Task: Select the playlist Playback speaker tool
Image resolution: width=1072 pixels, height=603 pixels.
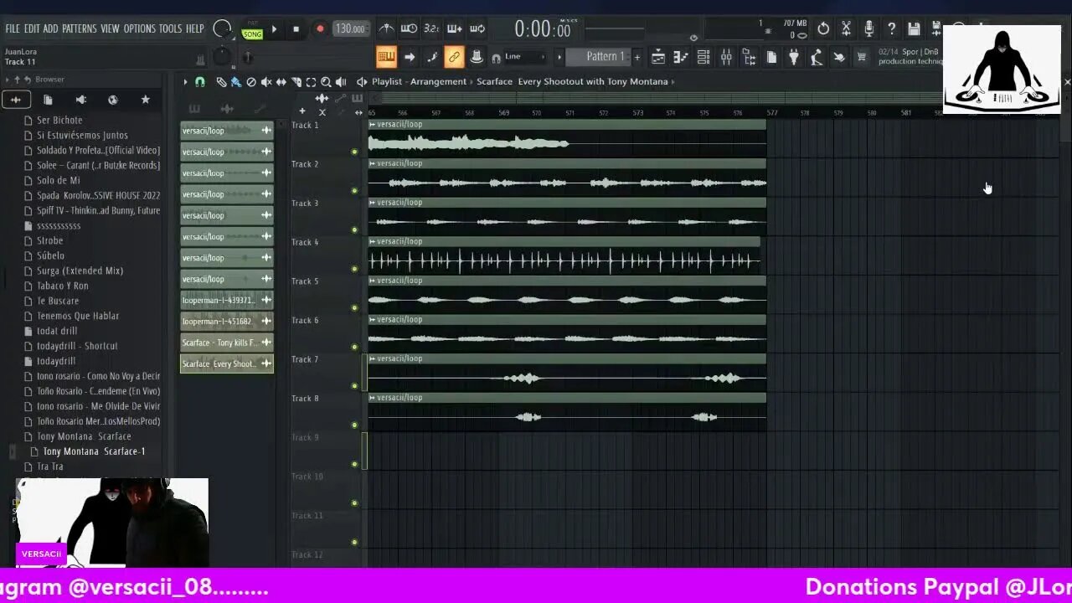Action: (x=341, y=81)
